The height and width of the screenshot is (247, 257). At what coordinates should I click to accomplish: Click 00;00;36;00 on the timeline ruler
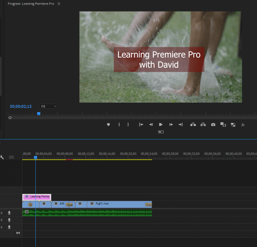coord(212,154)
